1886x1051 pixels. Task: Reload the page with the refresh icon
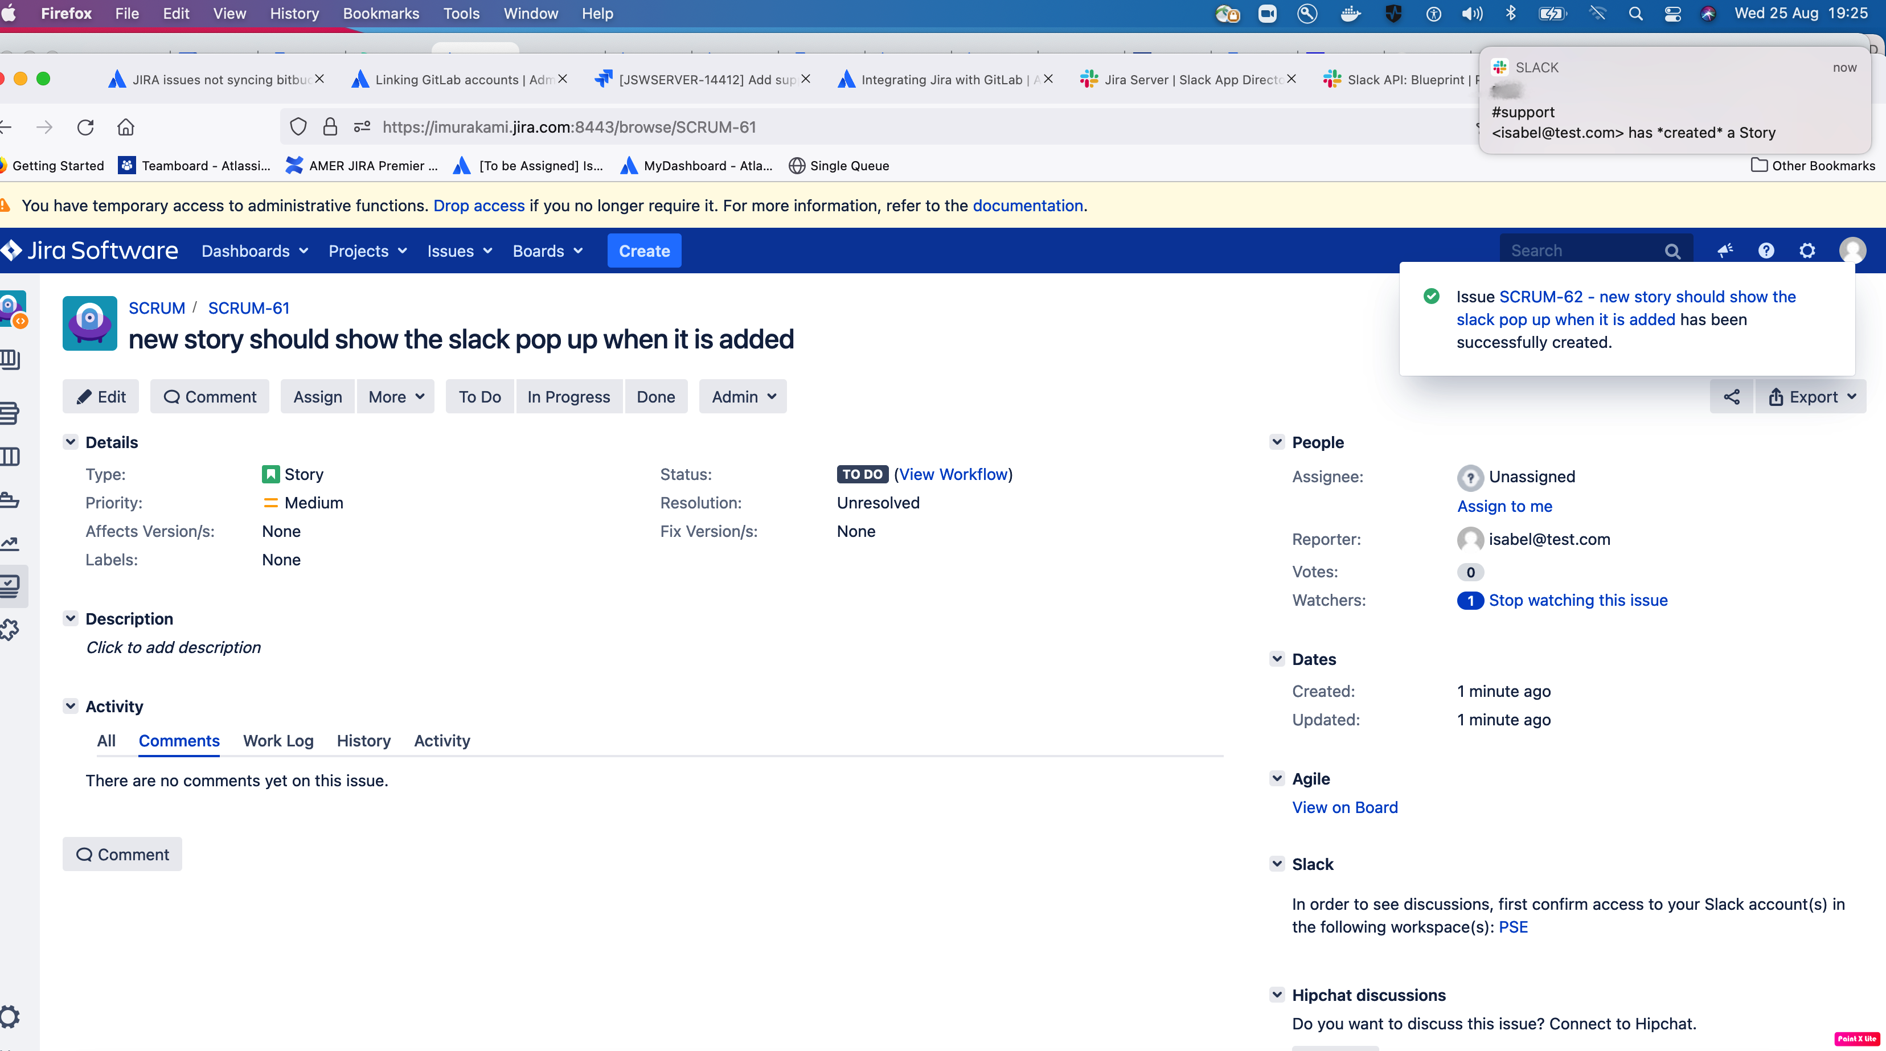85,128
